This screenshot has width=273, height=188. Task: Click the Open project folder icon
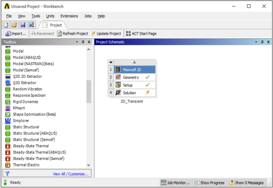coord(14,25)
